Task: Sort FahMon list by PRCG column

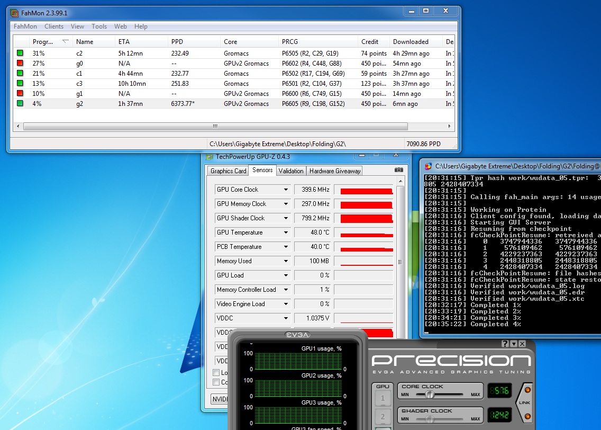Action: [x=318, y=41]
